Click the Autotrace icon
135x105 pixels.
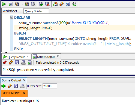pyautogui.click(x=27, y=4)
